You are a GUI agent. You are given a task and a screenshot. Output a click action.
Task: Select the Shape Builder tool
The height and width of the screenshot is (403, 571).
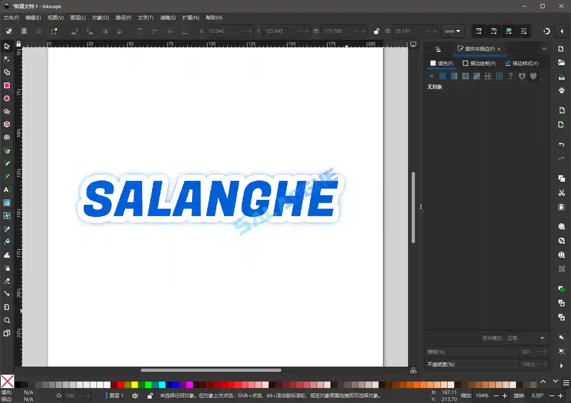click(7, 72)
